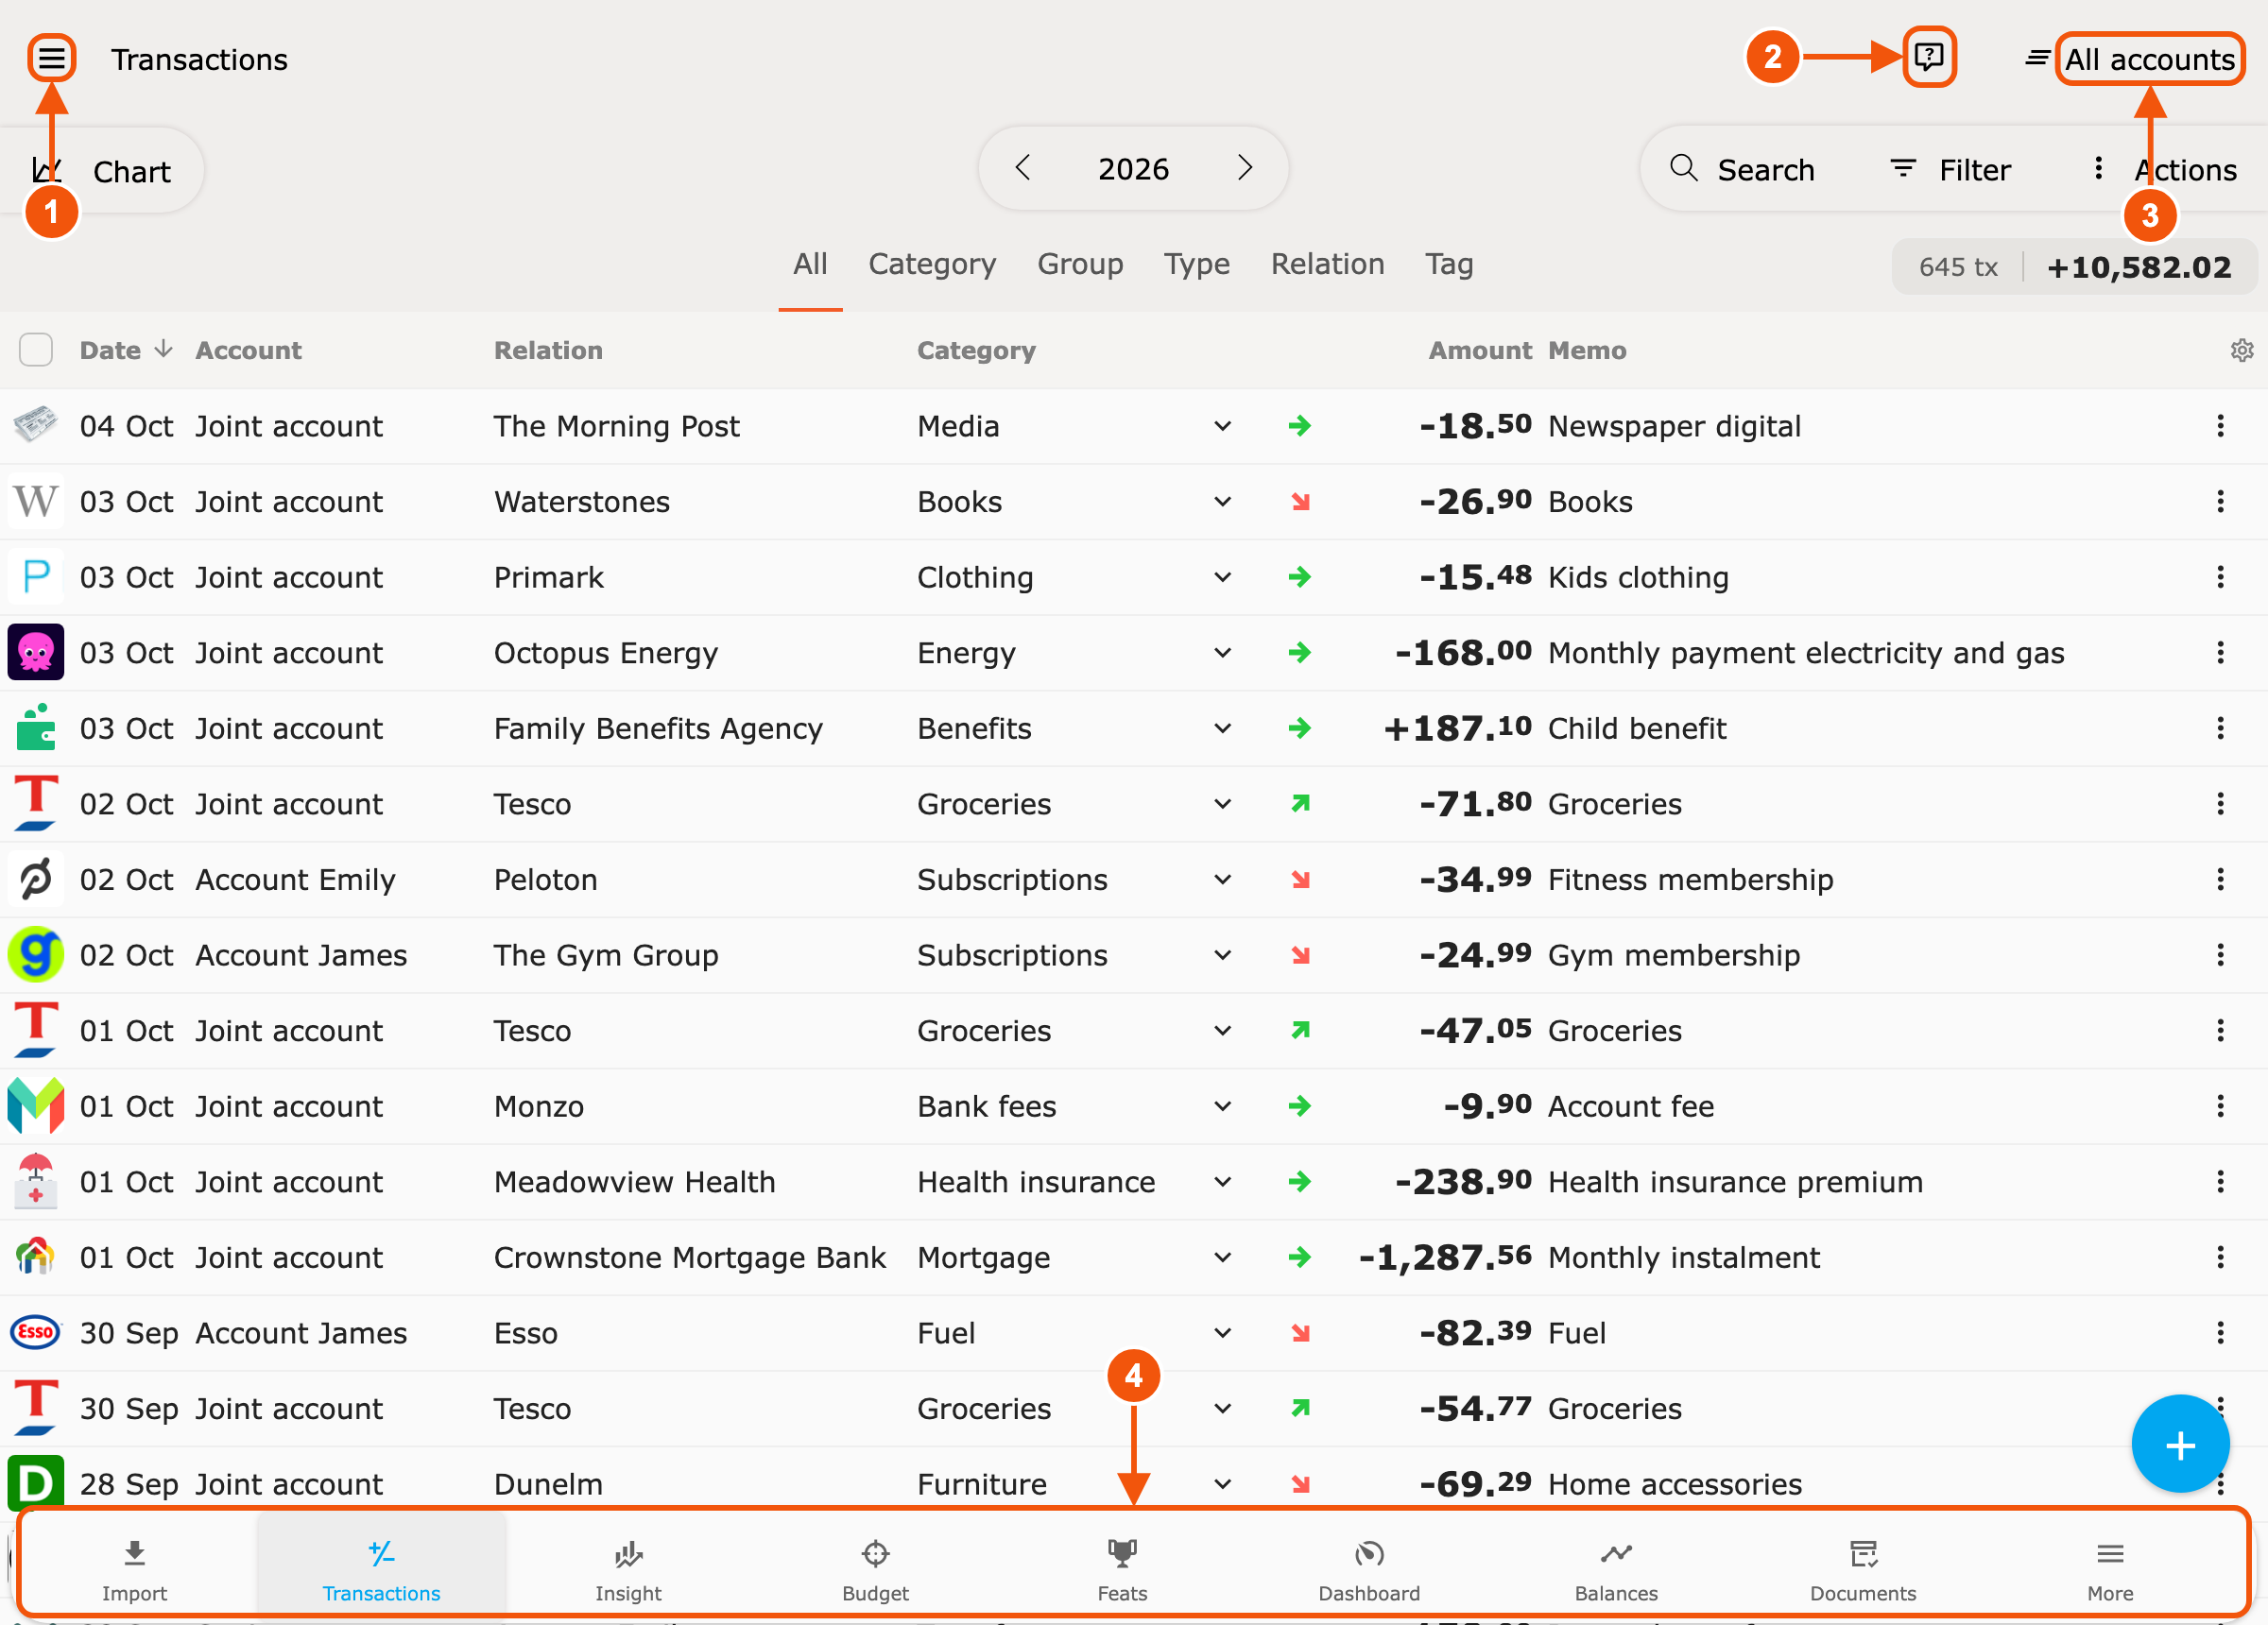Expand category dropdown for Benefits row
Screen dimensions: 2268x1625
[x=1222, y=729]
